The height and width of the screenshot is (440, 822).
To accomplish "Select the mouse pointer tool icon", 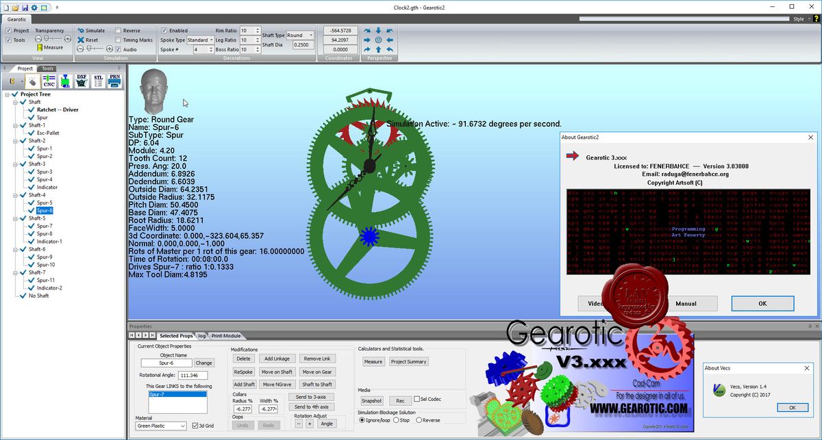I will pos(32,81).
